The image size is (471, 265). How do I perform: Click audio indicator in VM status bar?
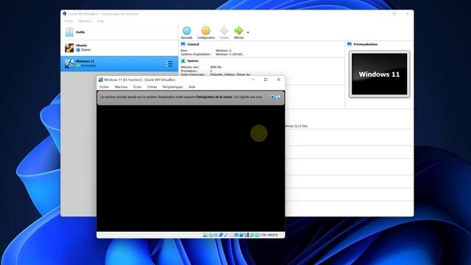(216, 235)
